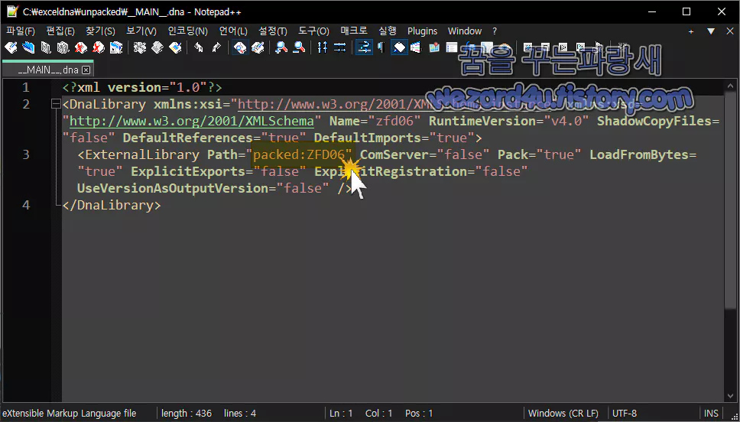
Task: Click the Save All toolbar icon
Action: click(63, 47)
